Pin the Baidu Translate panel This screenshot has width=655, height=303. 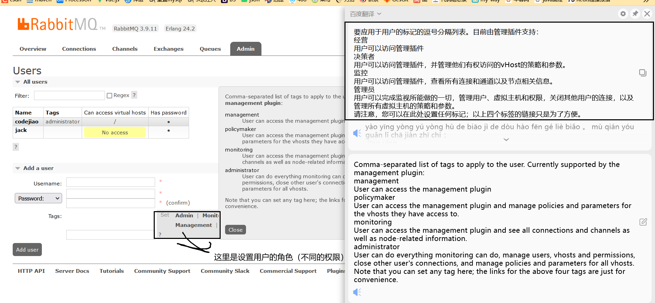[635, 14]
